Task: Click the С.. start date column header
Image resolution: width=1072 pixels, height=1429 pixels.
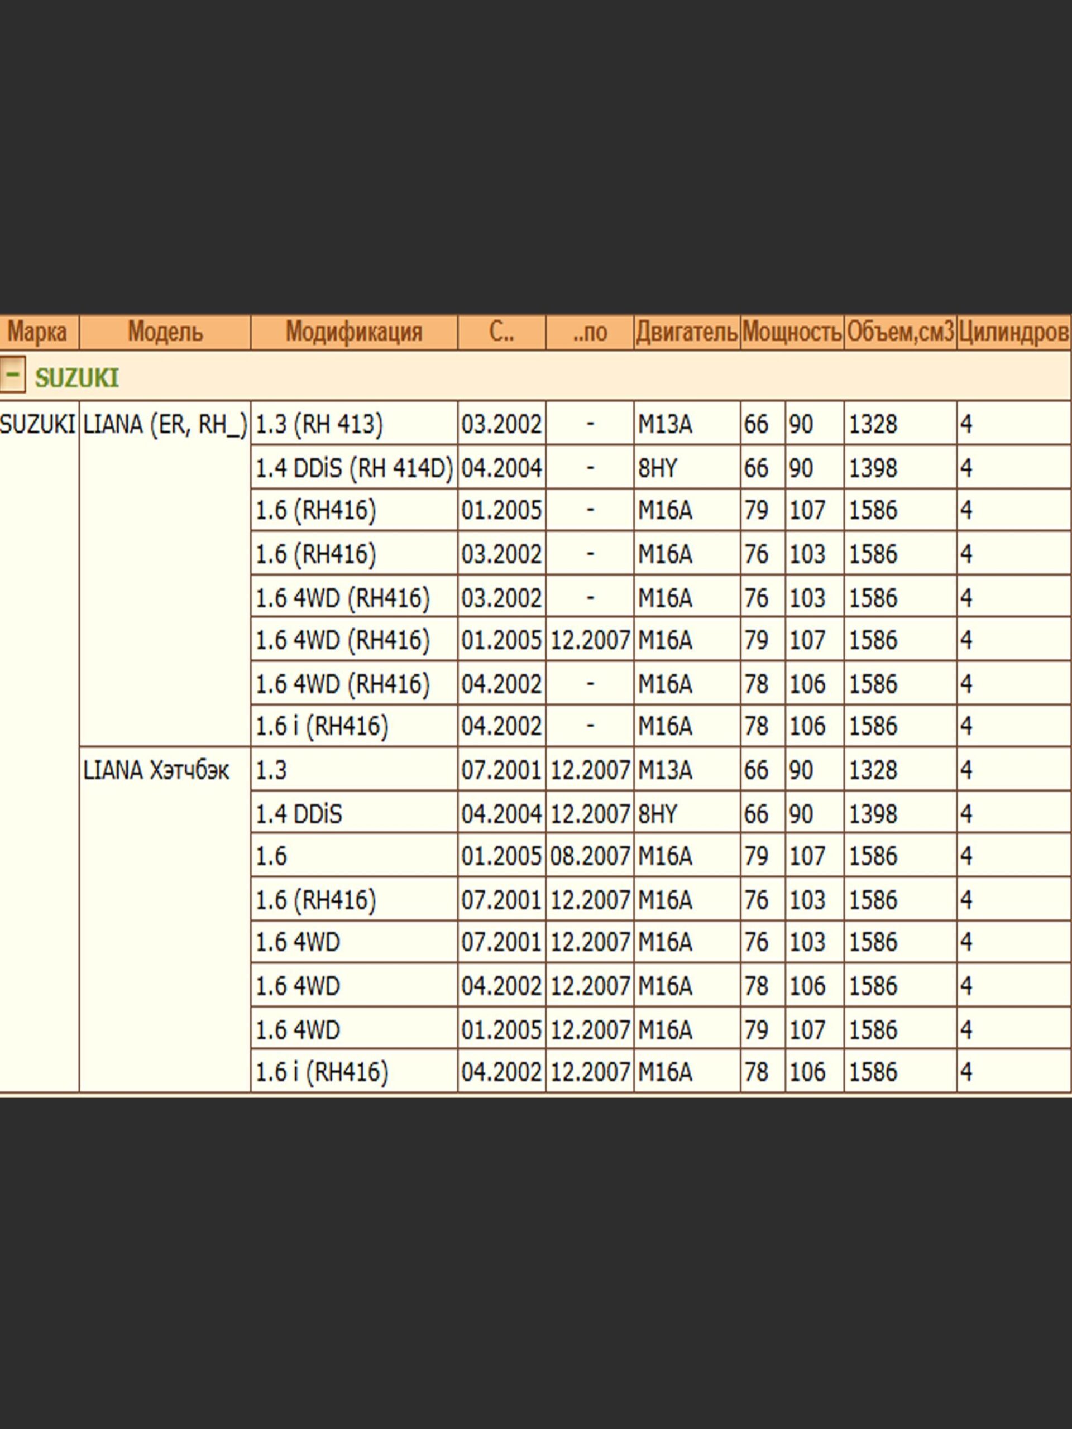Action: [x=501, y=332]
